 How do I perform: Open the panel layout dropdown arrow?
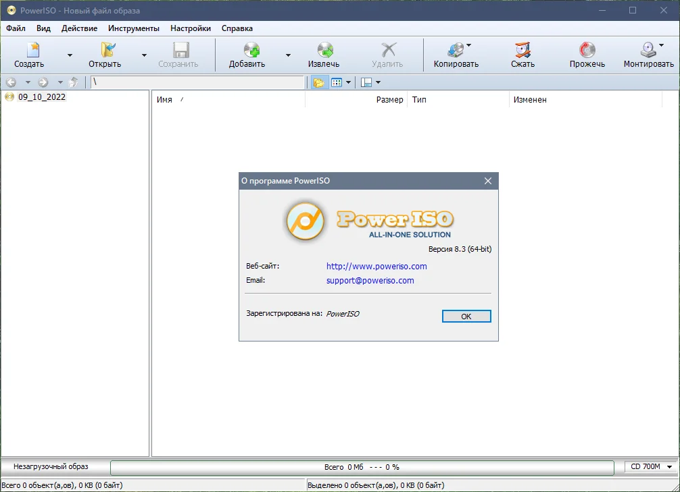(378, 82)
